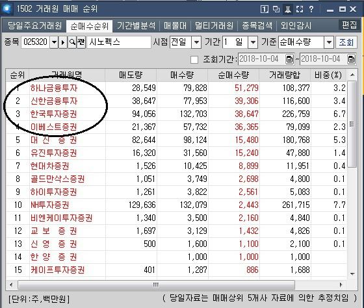Click the vertical scrollbar thumb
Image resolution: width=364 pixels, height=308 pixels.
[352, 124]
